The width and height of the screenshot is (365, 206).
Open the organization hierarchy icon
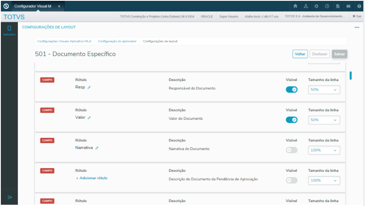point(306,6)
